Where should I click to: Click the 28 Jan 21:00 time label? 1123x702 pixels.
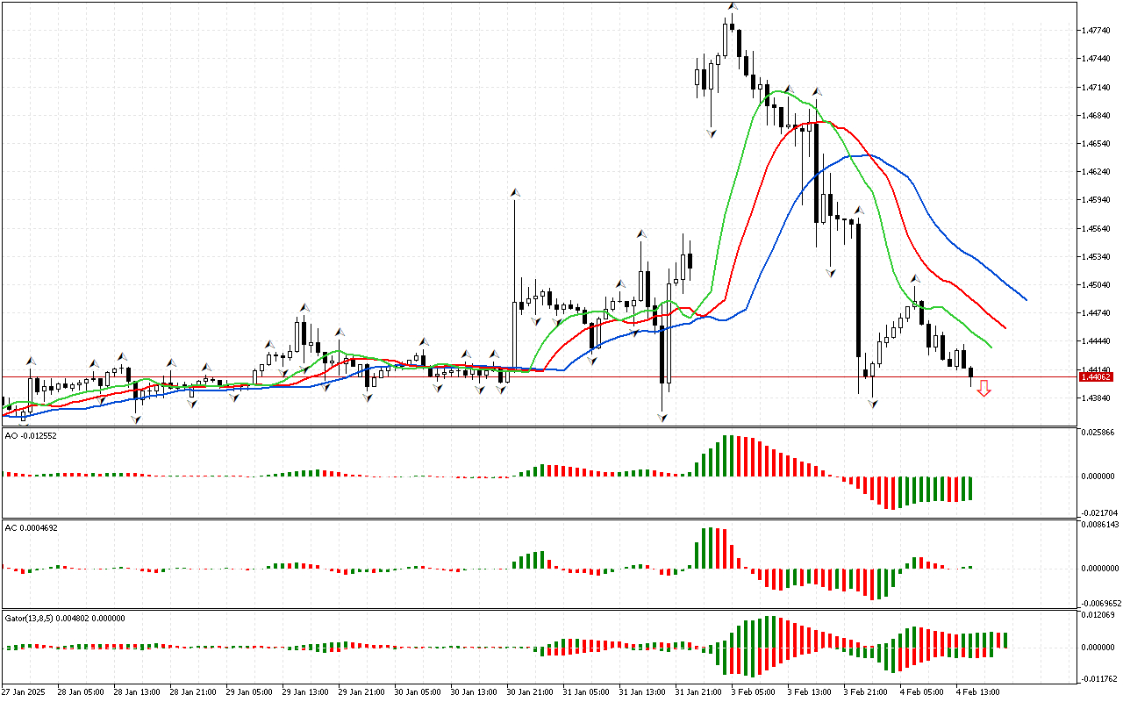192,691
